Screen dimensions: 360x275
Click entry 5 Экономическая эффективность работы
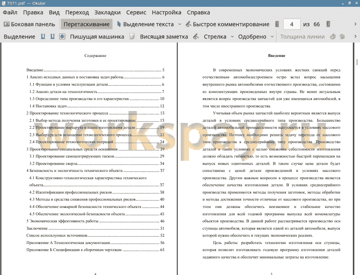click(x=95, y=221)
